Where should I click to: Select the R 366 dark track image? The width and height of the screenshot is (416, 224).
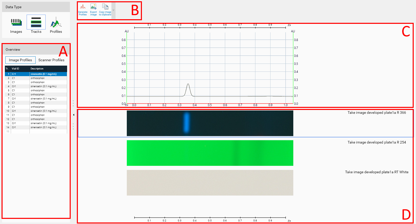[x=210, y=123]
